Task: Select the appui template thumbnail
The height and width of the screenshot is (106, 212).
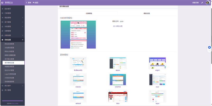Action: tap(118, 63)
